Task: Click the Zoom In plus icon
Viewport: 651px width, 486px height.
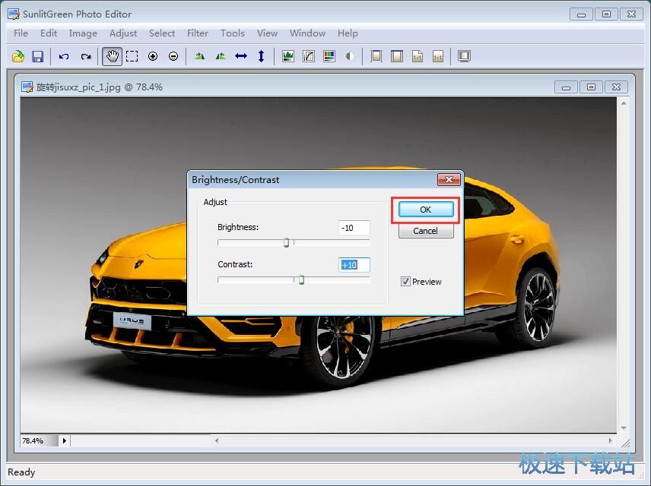Action: point(153,56)
